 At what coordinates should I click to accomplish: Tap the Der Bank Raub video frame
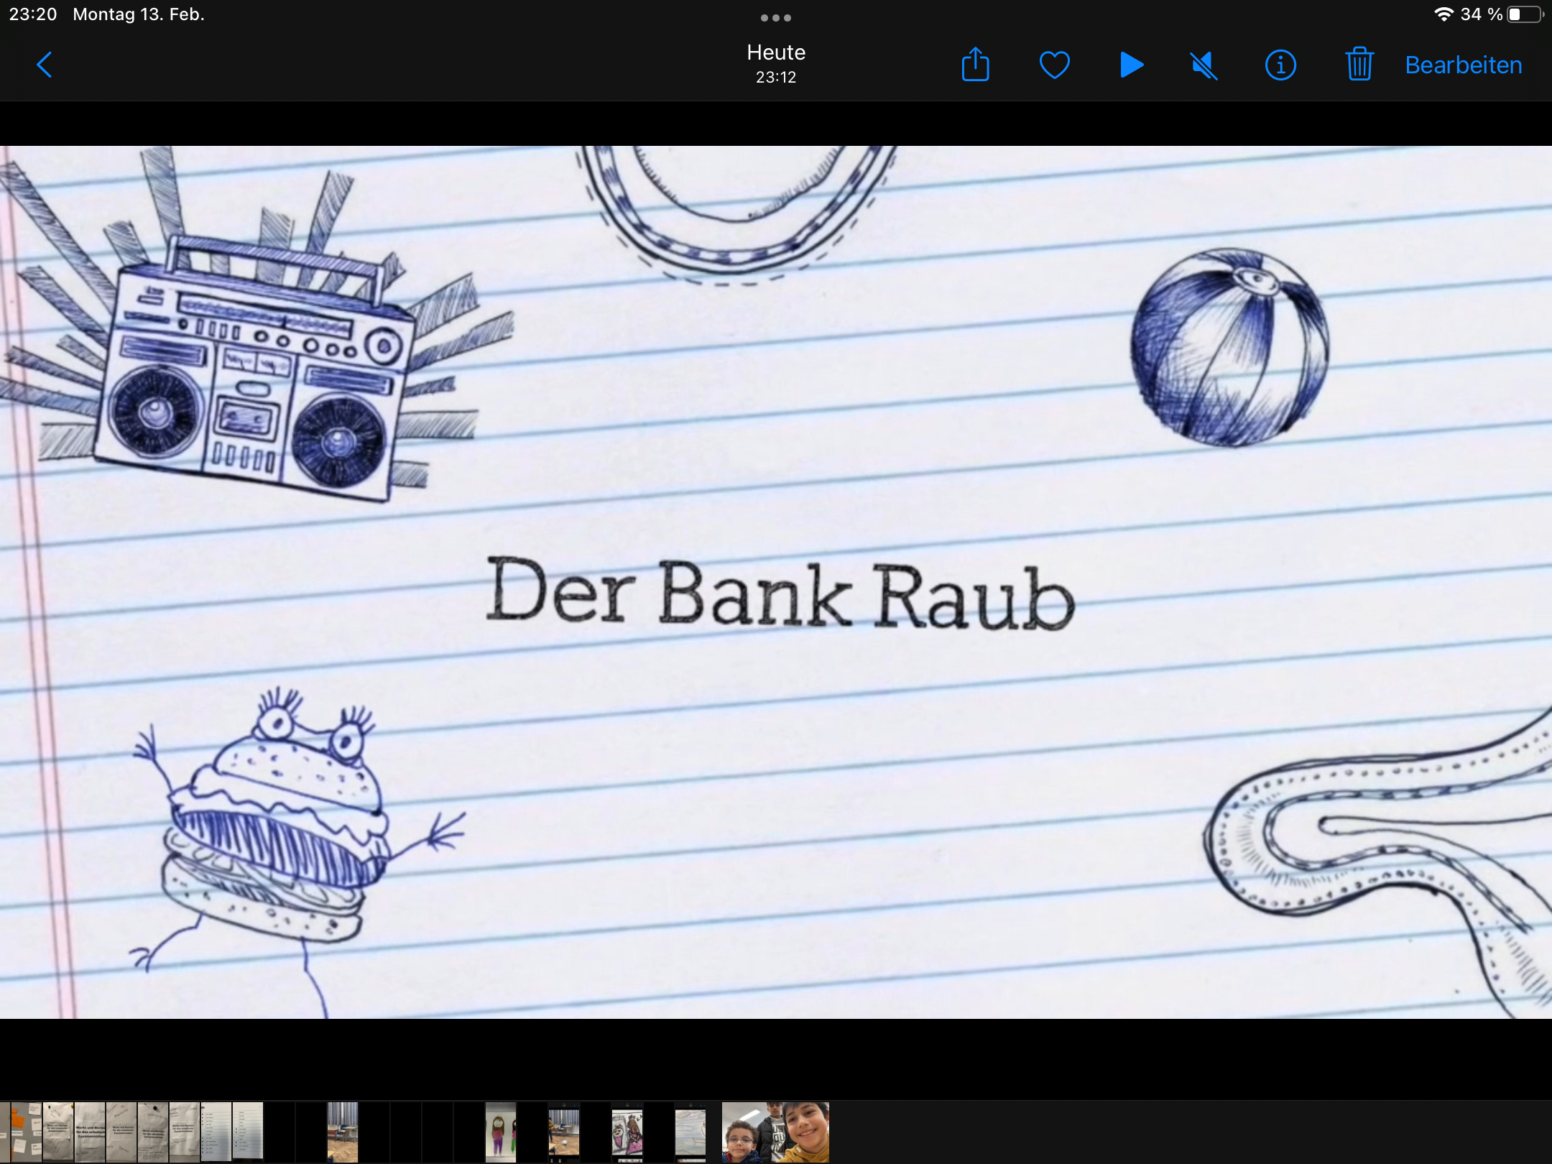(x=776, y=582)
